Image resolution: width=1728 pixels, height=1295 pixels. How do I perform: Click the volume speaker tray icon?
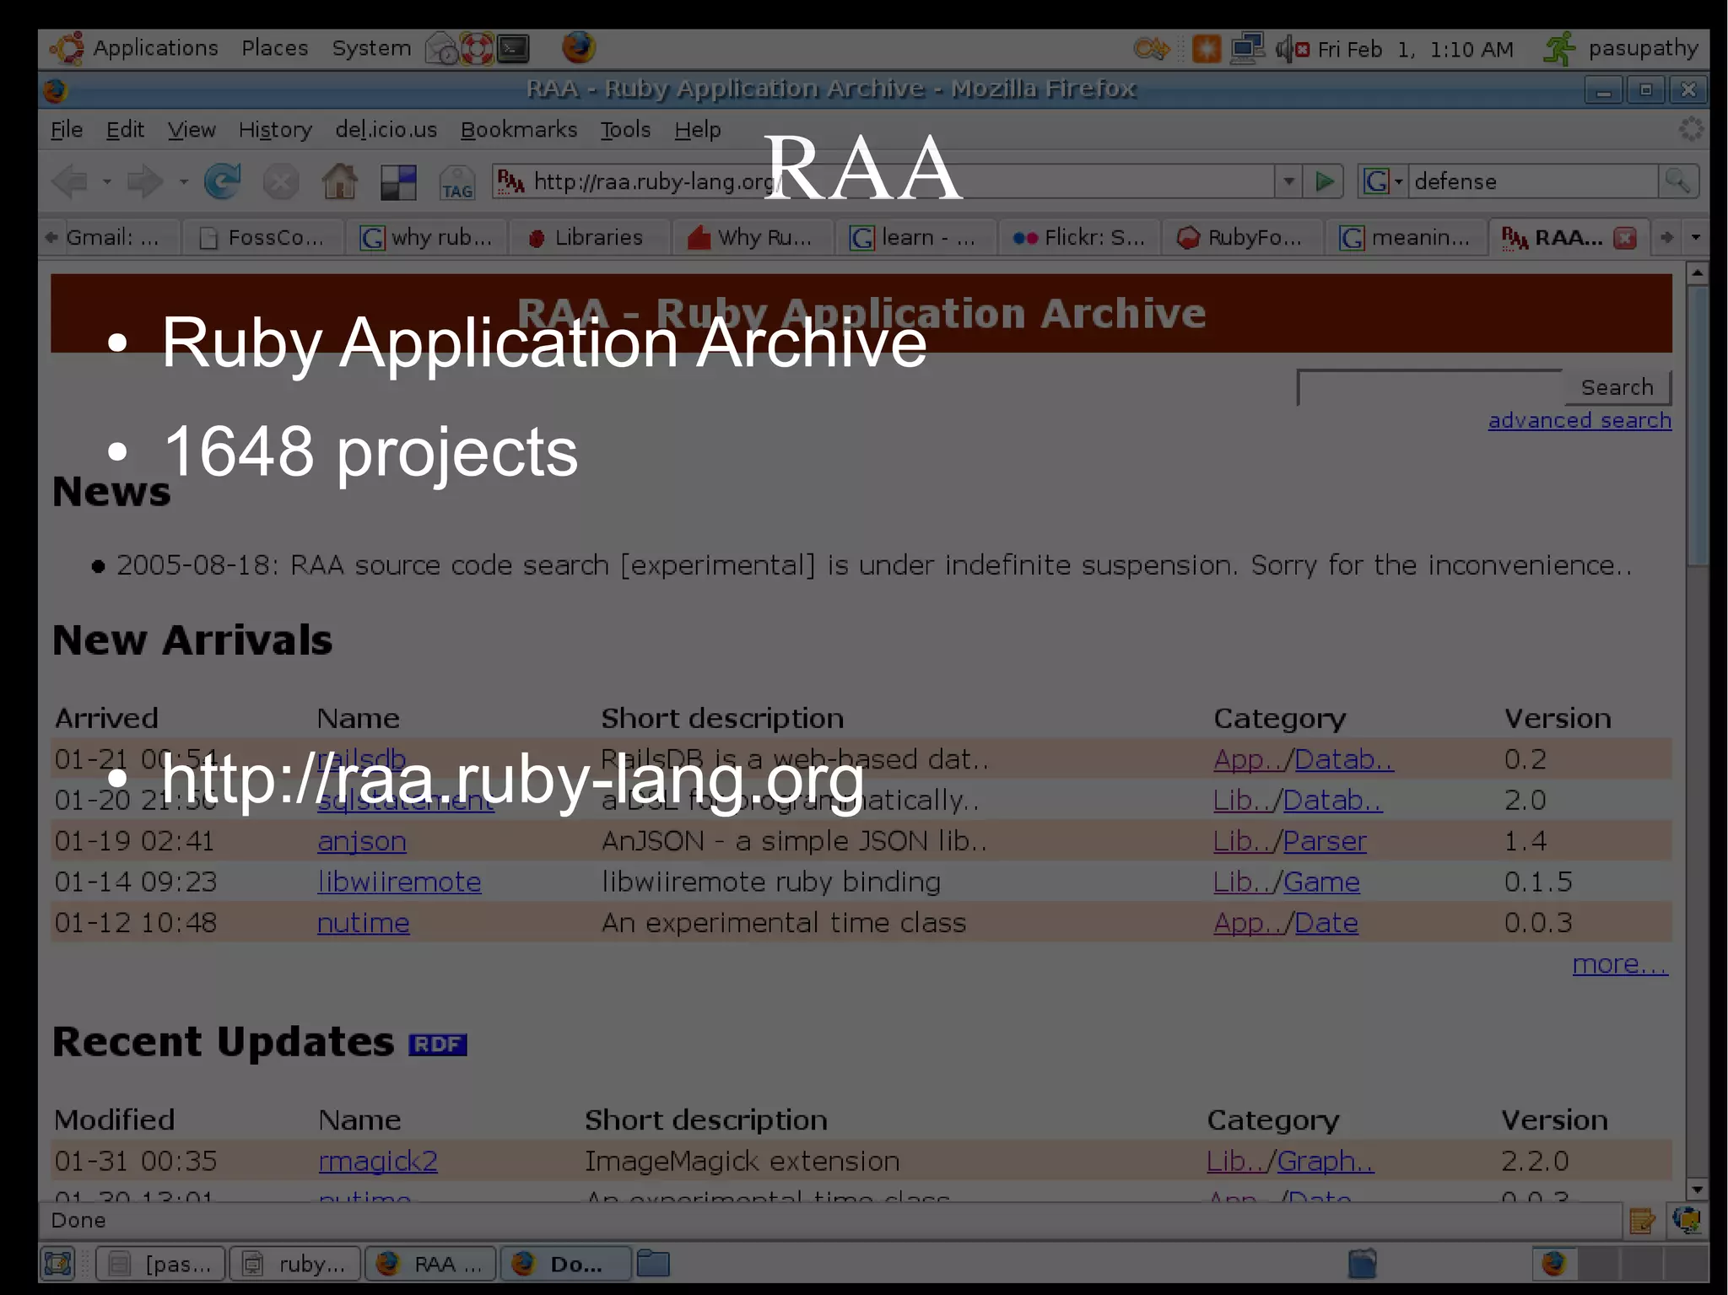click(x=1291, y=49)
